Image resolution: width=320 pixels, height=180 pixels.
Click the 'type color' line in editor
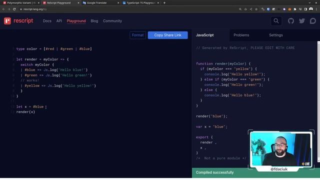tap(54, 49)
